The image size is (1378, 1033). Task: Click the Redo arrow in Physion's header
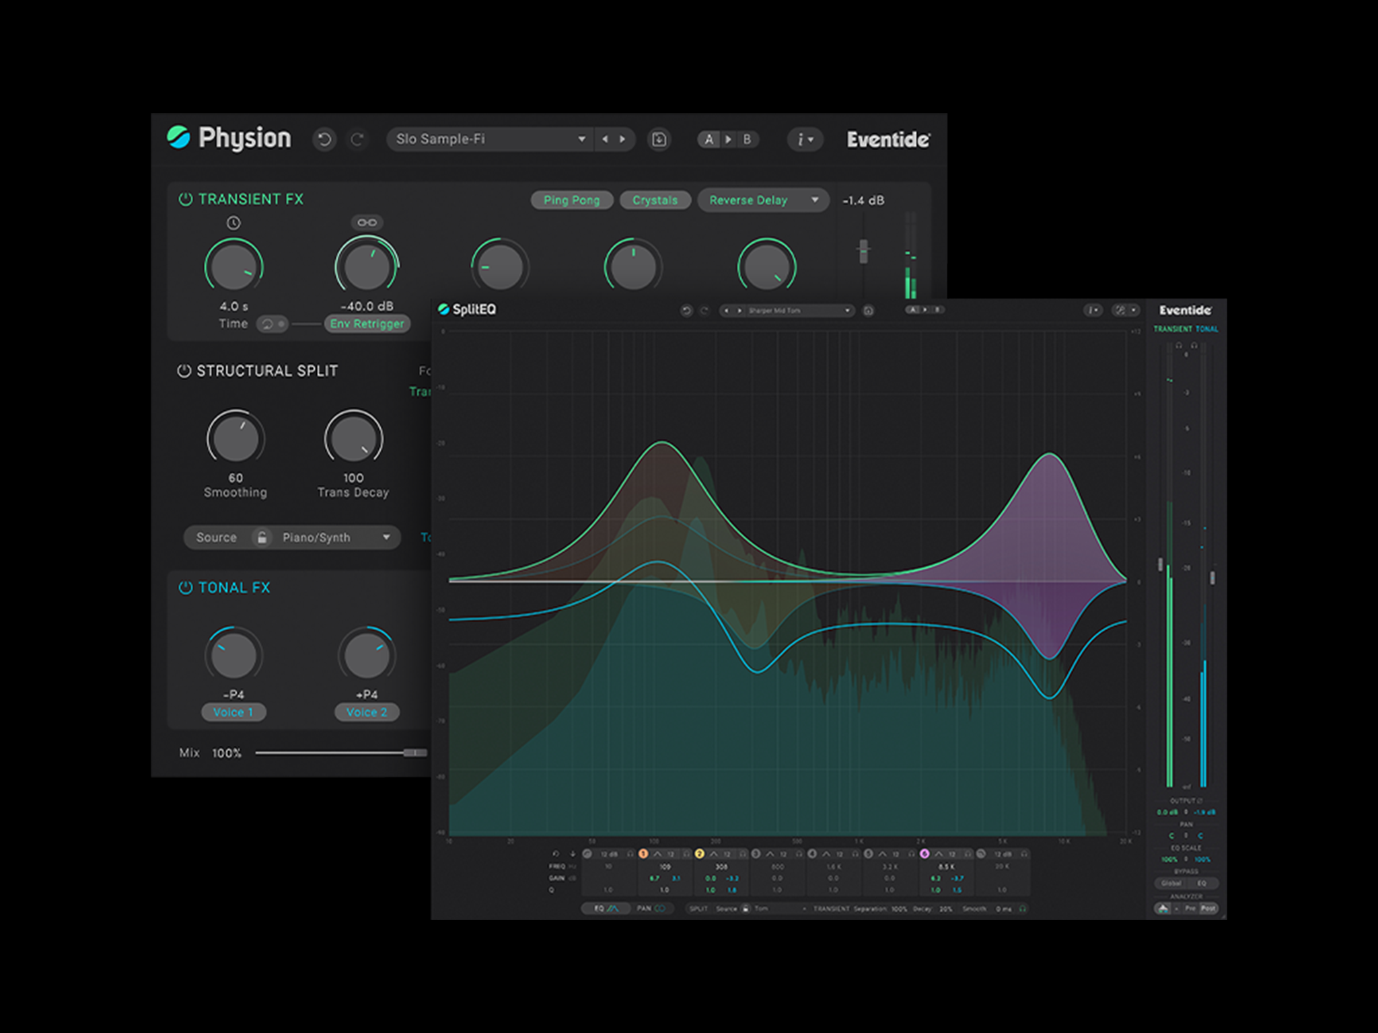[357, 139]
